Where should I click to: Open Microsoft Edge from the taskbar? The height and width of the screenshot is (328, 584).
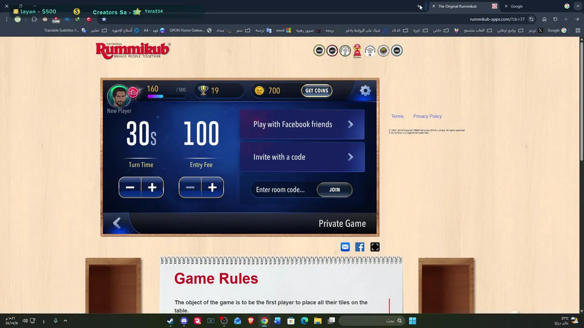(x=304, y=321)
